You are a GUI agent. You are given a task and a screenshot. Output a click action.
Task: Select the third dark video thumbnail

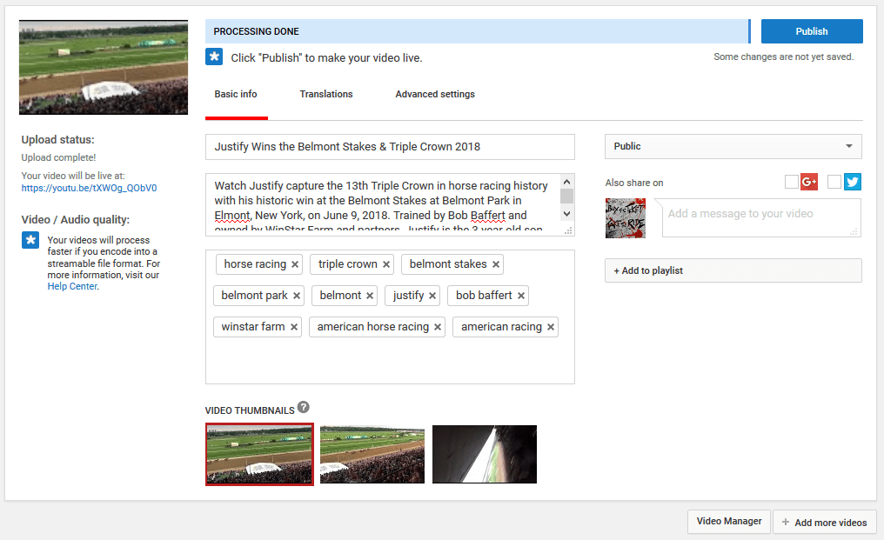(485, 454)
